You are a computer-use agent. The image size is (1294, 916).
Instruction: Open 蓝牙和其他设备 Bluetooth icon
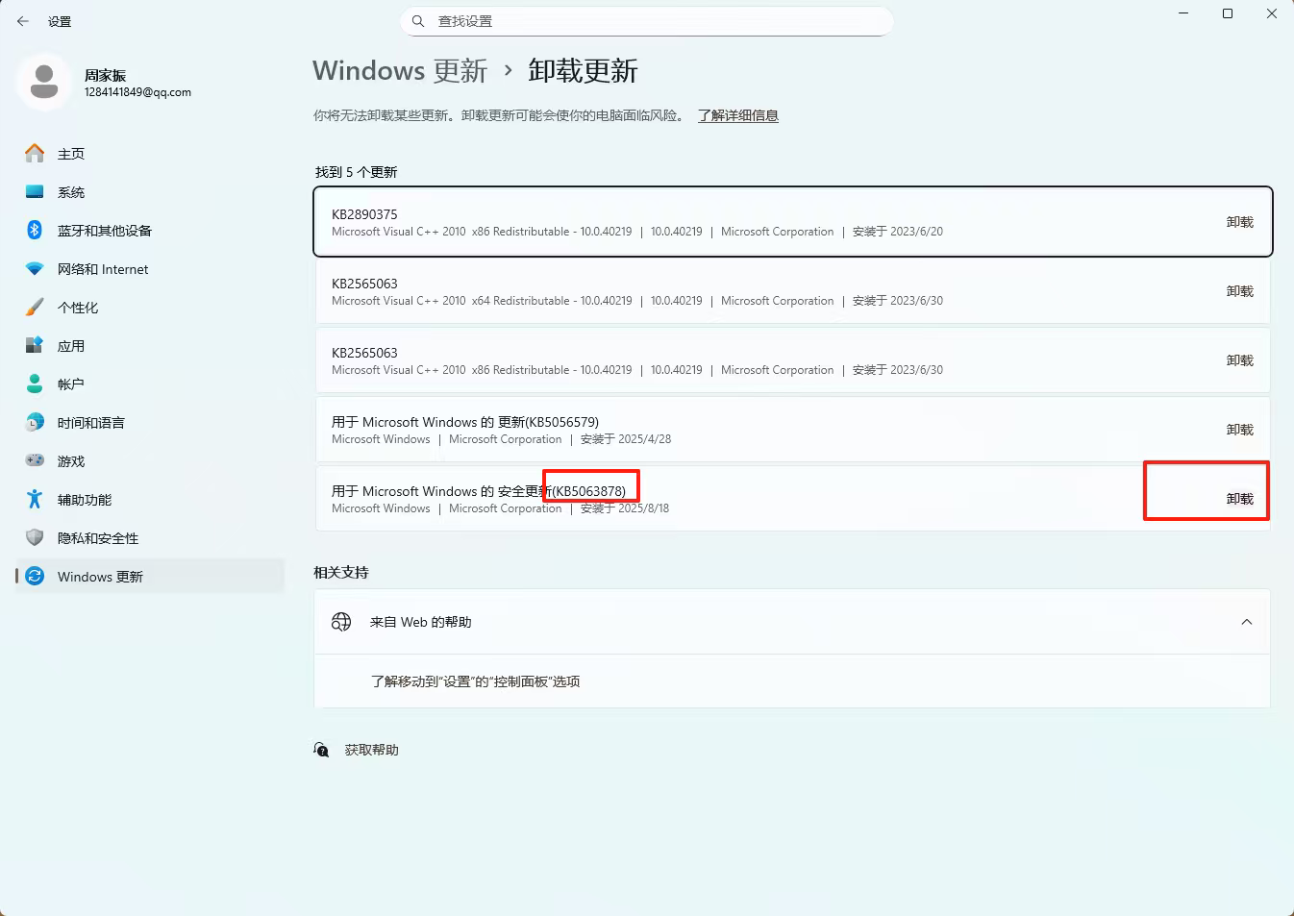coord(35,231)
